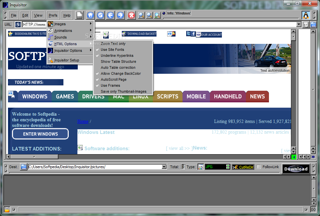Open the NEWS tab on Softpedia page
The image size is (320, 216).
(x=257, y=96)
